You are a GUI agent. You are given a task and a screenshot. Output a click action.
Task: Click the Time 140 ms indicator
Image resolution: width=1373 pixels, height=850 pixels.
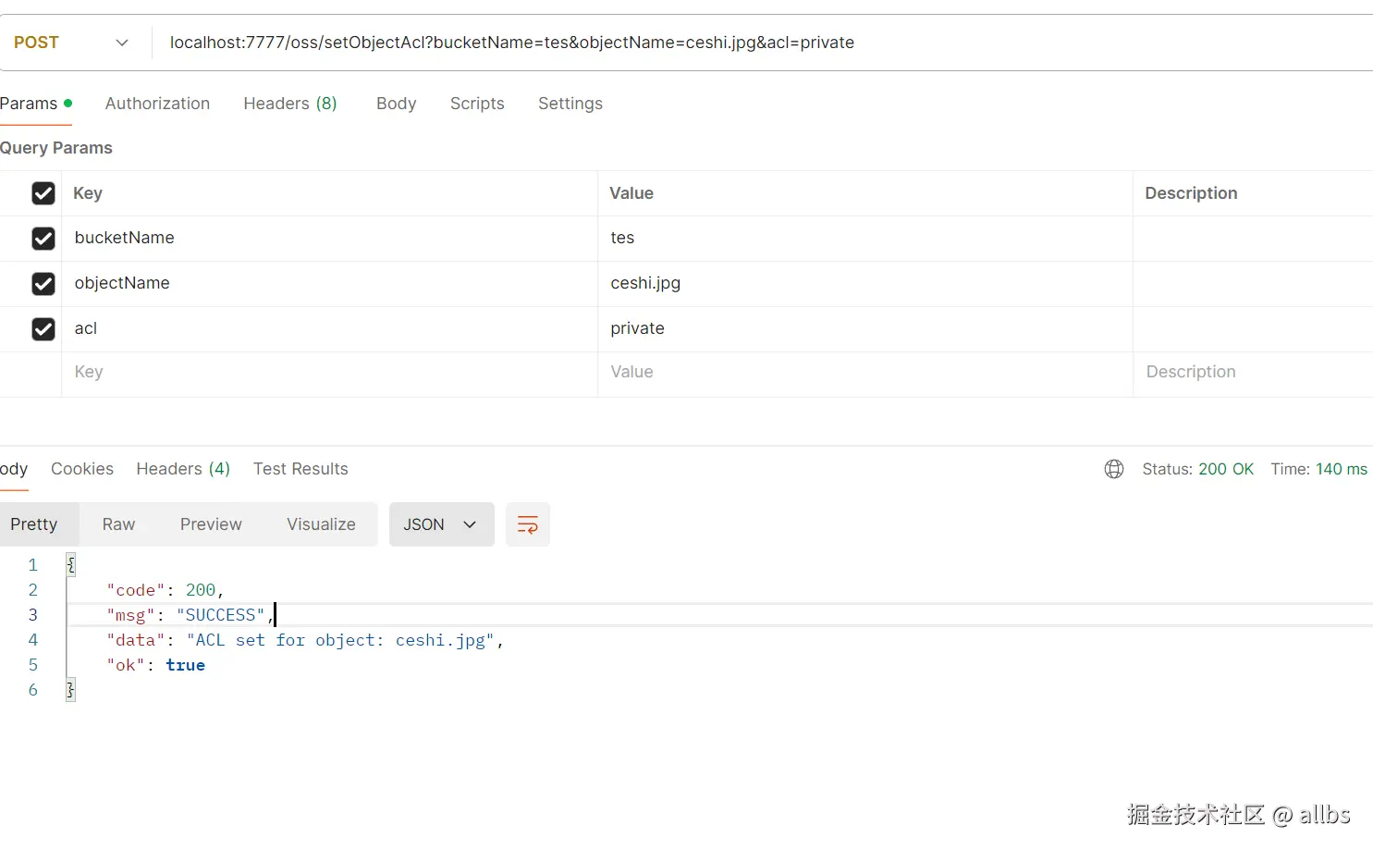pyautogui.click(x=1318, y=469)
